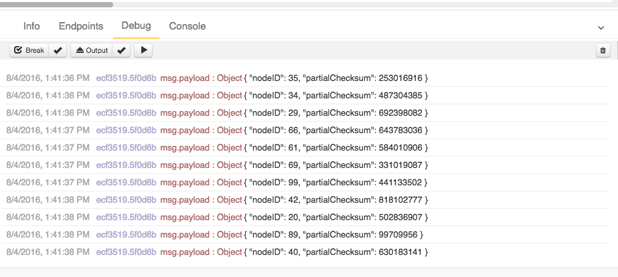Click the Break button
This screenshot has height=277, width=618.
click(29, 50)
